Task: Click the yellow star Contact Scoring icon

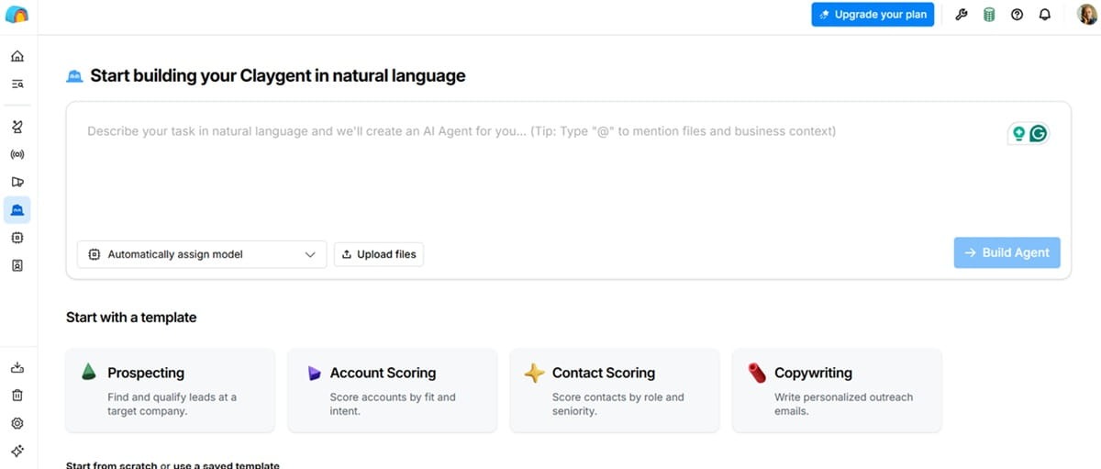Action: (x=534, y=374)
